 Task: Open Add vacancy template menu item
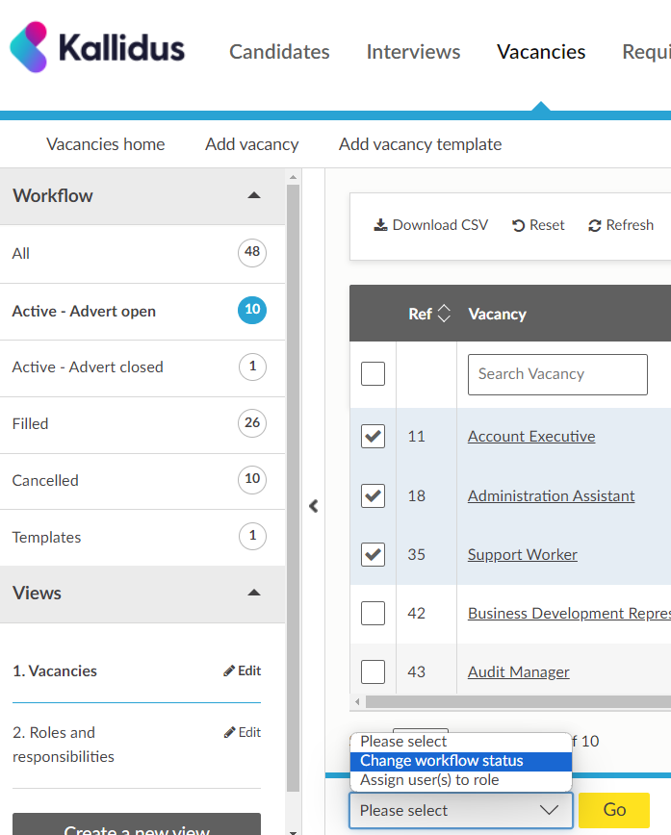point(420,144)
